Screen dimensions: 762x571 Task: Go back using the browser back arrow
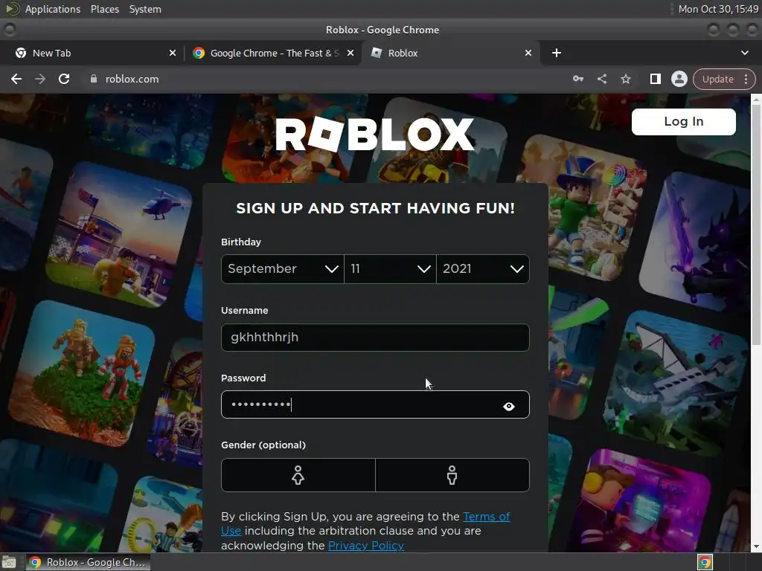(16, 79)
